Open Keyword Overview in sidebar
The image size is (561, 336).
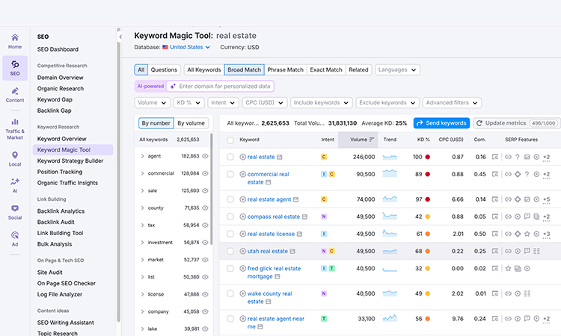tap(61, 139)
